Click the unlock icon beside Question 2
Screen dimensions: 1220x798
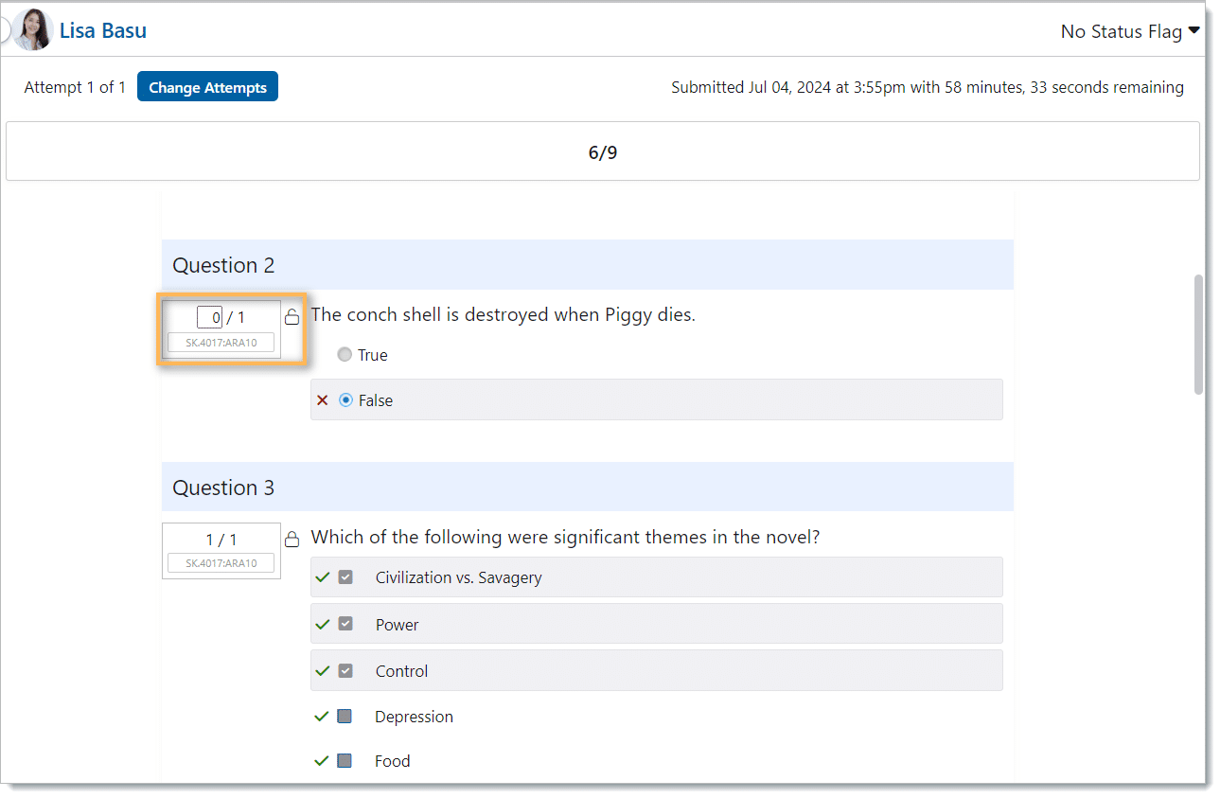pos(292,317)
